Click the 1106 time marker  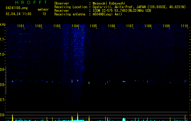pyautogui.click(x=111, y=26)
